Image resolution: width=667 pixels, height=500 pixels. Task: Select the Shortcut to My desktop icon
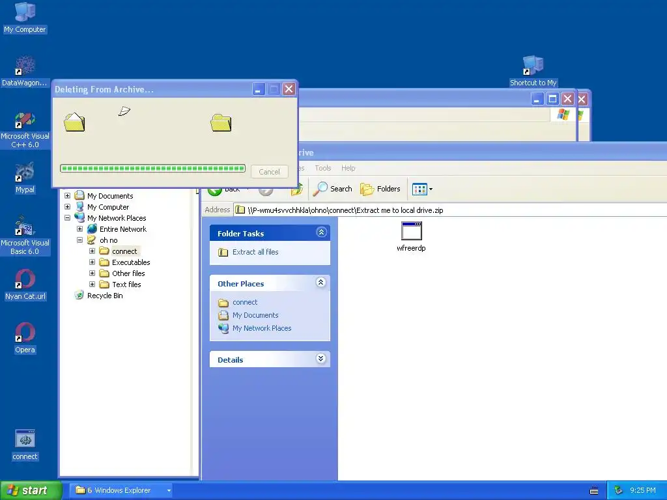tap(533, 71)
